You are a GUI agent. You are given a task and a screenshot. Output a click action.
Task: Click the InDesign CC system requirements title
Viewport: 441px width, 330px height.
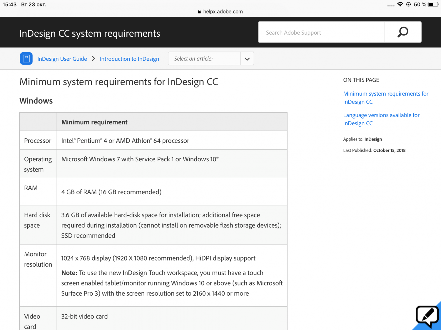90,33
